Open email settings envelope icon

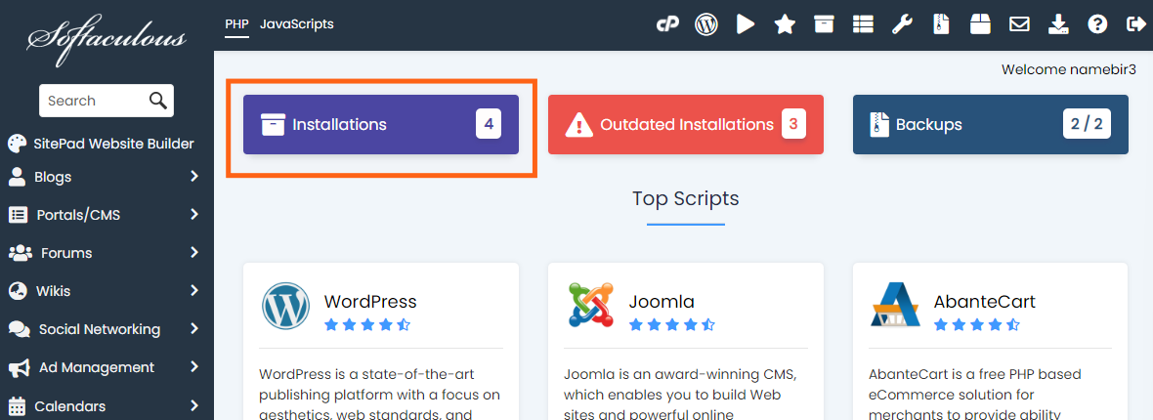click(x=1019, y=25)
